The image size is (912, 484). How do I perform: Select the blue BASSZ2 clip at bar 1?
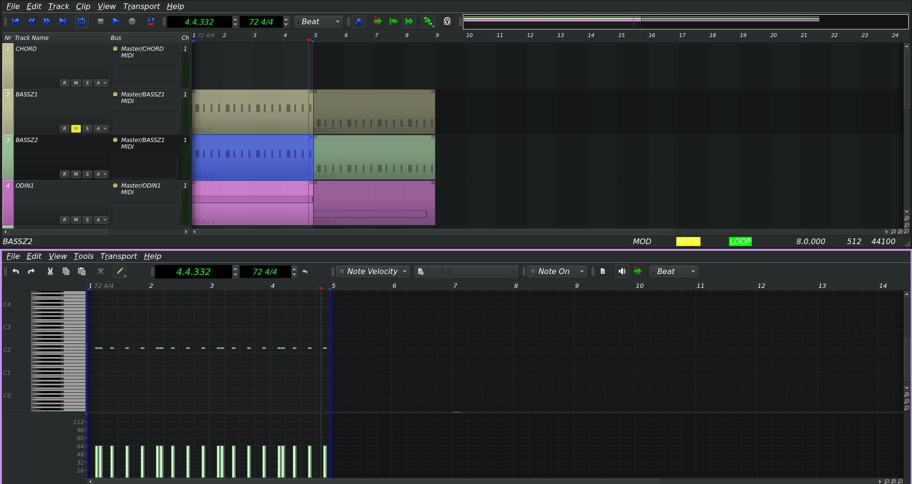pyautogui.click(x=252, y=157)
